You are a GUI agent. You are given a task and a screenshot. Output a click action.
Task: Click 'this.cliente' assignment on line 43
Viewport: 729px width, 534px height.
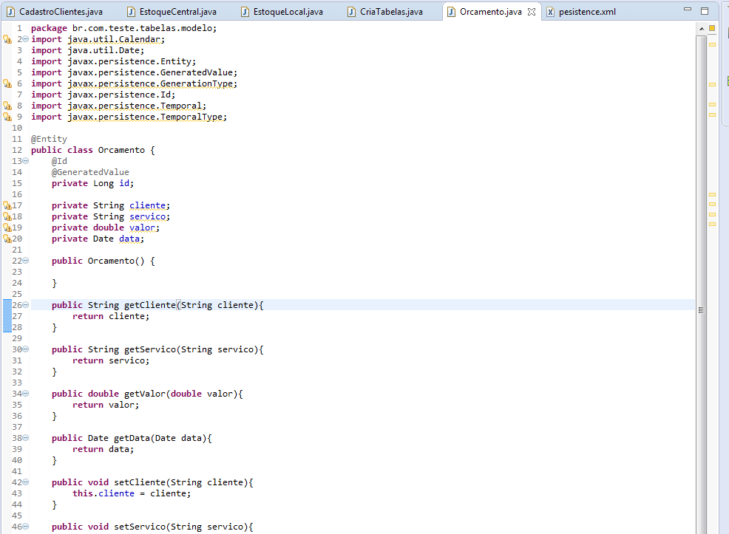pyautogui.click(x=104, y=493)
